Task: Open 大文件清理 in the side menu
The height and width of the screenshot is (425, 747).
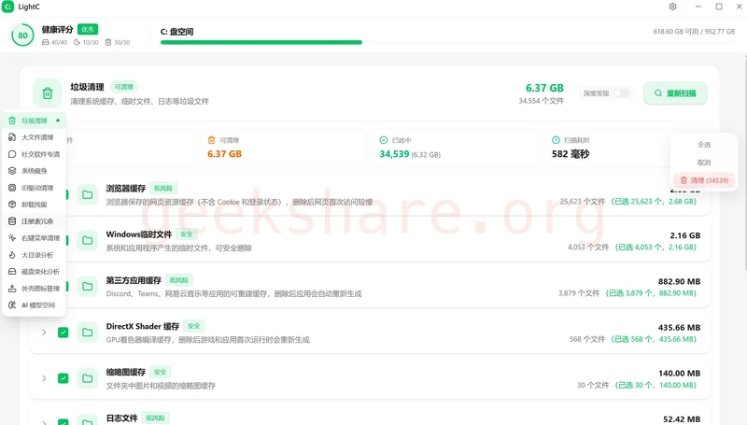Action: [x=34, y=137]
